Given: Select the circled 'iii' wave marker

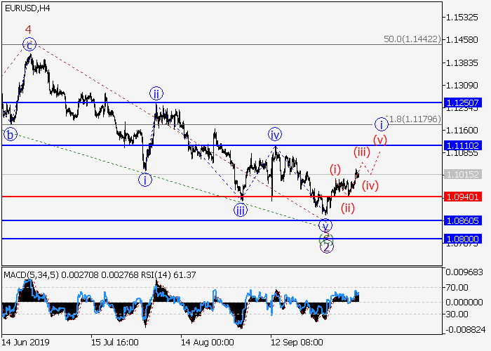Looking at the screenshot, I should [241, 208].
